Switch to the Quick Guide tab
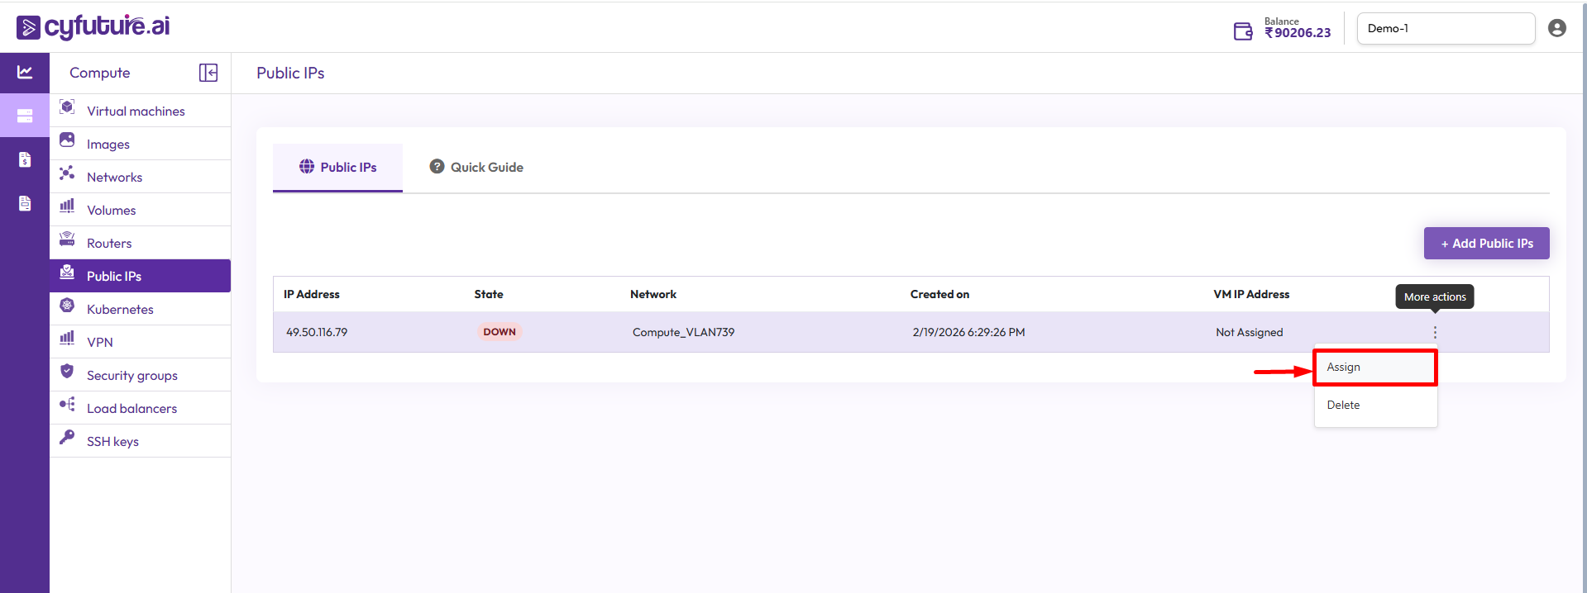Viewport: 1587px width, 593px height. click(x=476, y=167)
